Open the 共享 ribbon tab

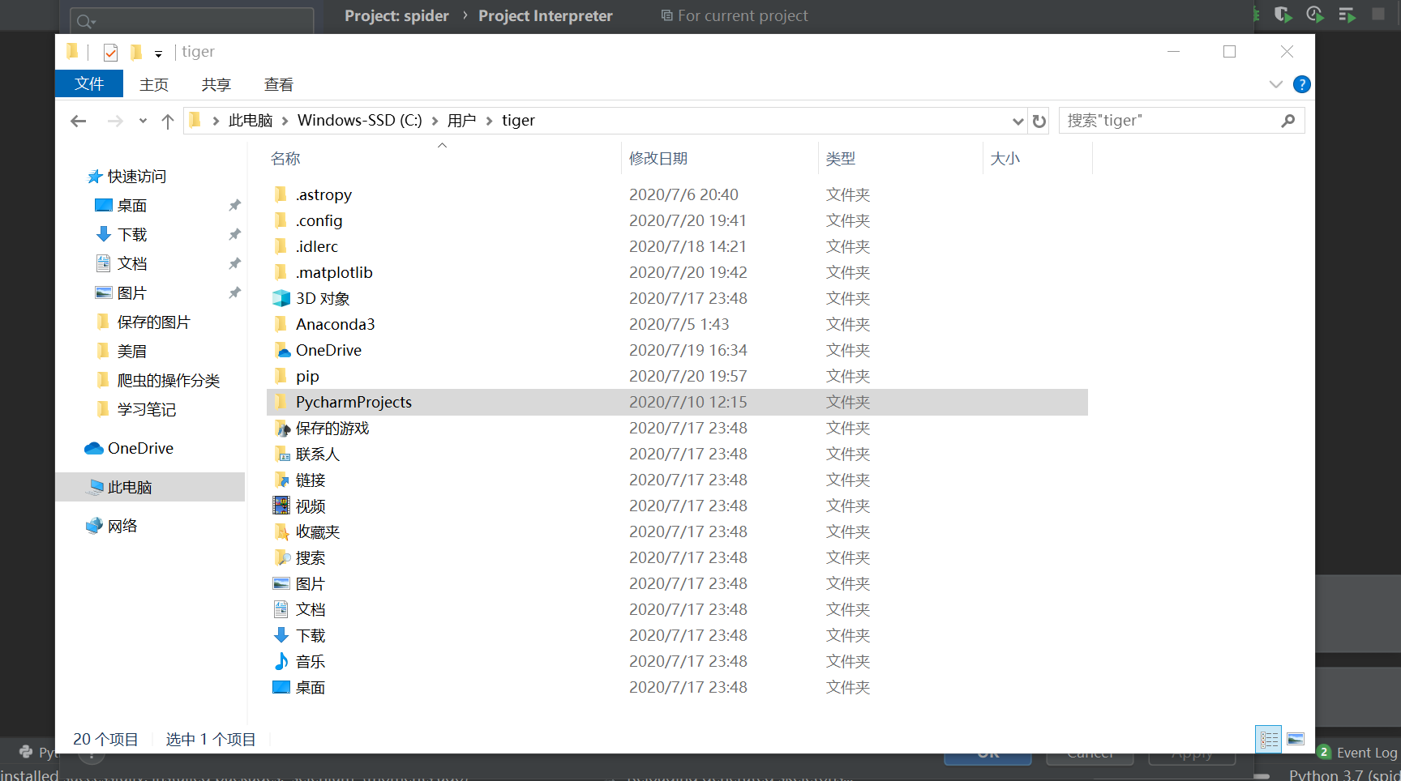(x=216, y=84)
